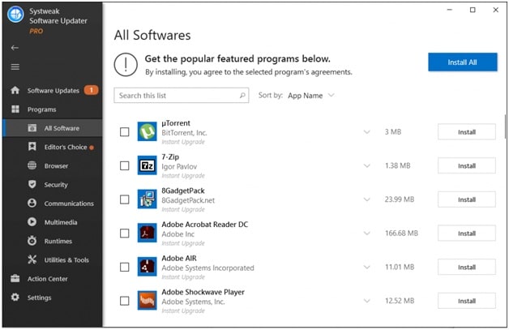Click the PRO label under app title
Viewport: 509px width, 330px height.
(x=36, y=31)
